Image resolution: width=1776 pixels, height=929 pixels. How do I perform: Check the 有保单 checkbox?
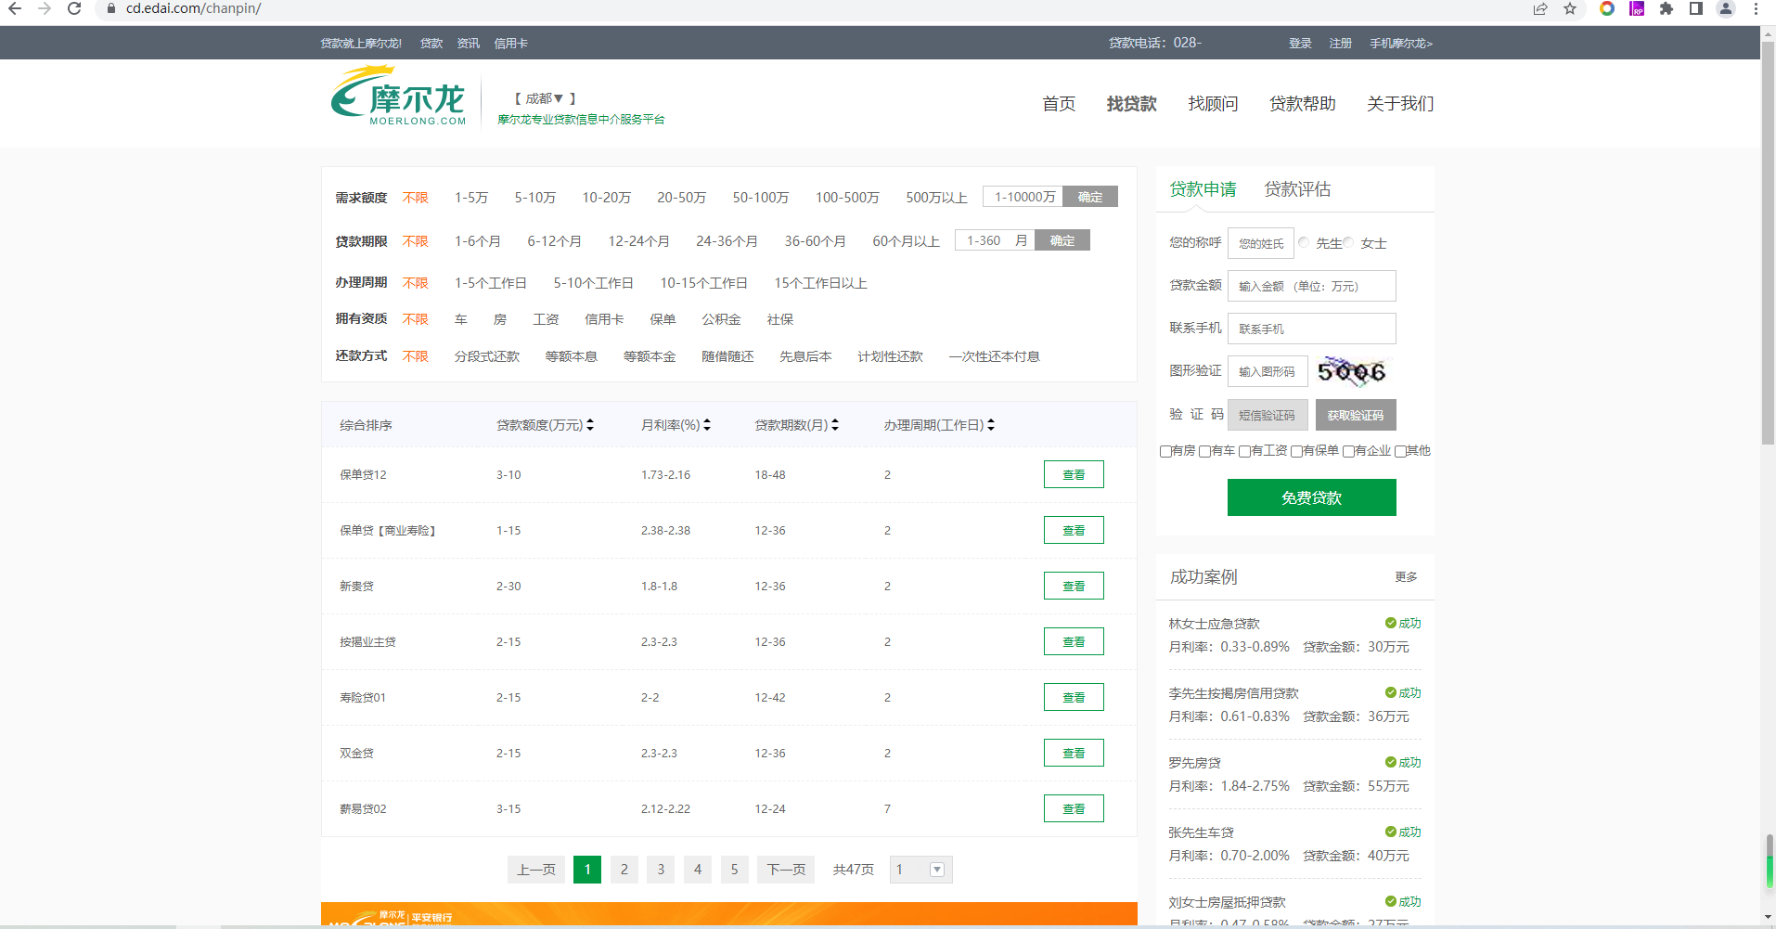coord(1296,451)
